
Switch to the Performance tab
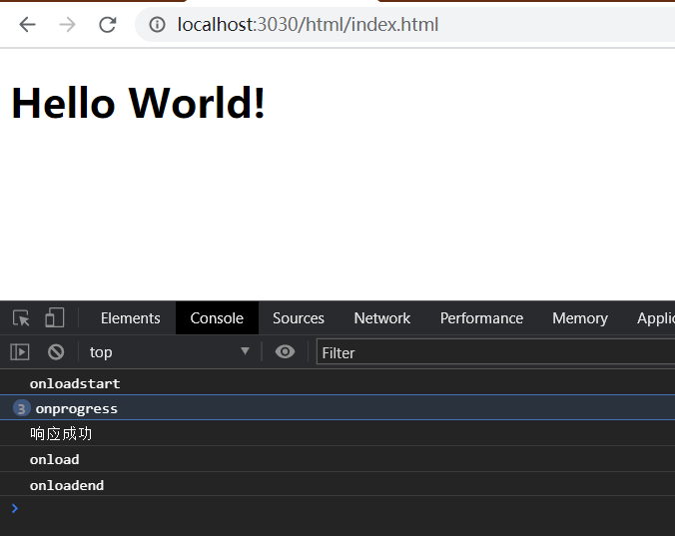coord(481,318)
